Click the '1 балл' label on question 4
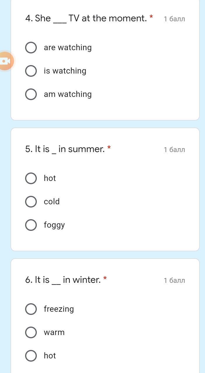The width and height of the screenshot is (205, 373). pos(174,19)
